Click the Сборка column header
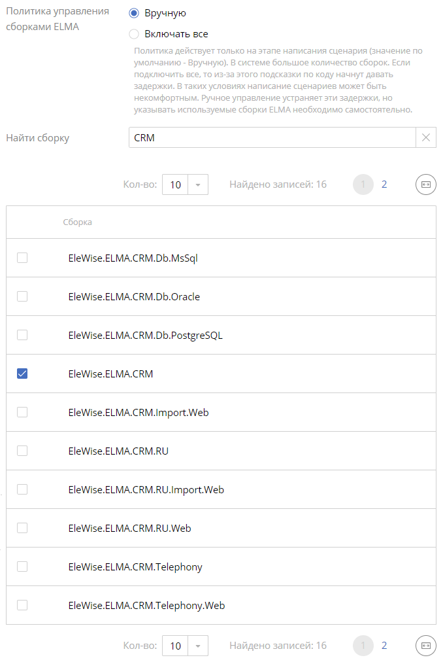Screen dimensions: 443x662 78,222
